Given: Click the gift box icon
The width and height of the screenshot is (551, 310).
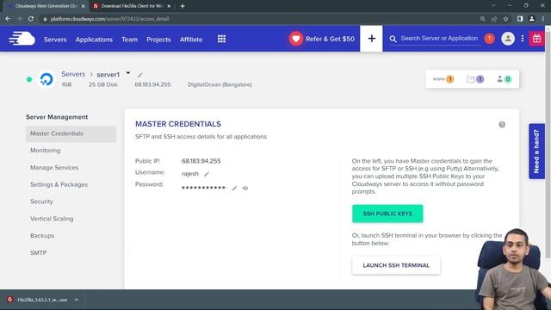Looking at the screenshot, I should [x=536, y=39].
